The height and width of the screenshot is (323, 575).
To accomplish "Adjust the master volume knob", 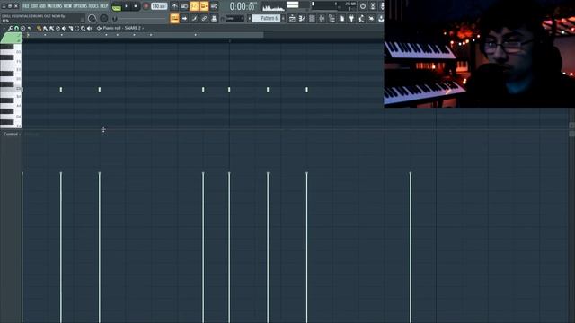I will (92, 18).
